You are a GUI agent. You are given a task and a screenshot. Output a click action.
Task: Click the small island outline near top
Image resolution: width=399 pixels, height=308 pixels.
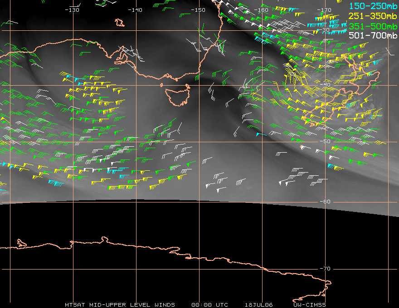click(119, 22)
